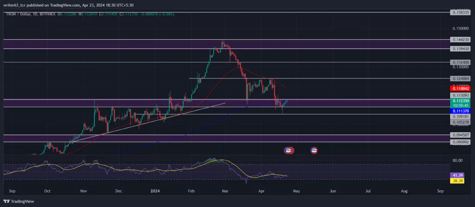Select the 0.144230 resistance price label
475x207 pixels.
pyautogui.click(x=461, y=40)
